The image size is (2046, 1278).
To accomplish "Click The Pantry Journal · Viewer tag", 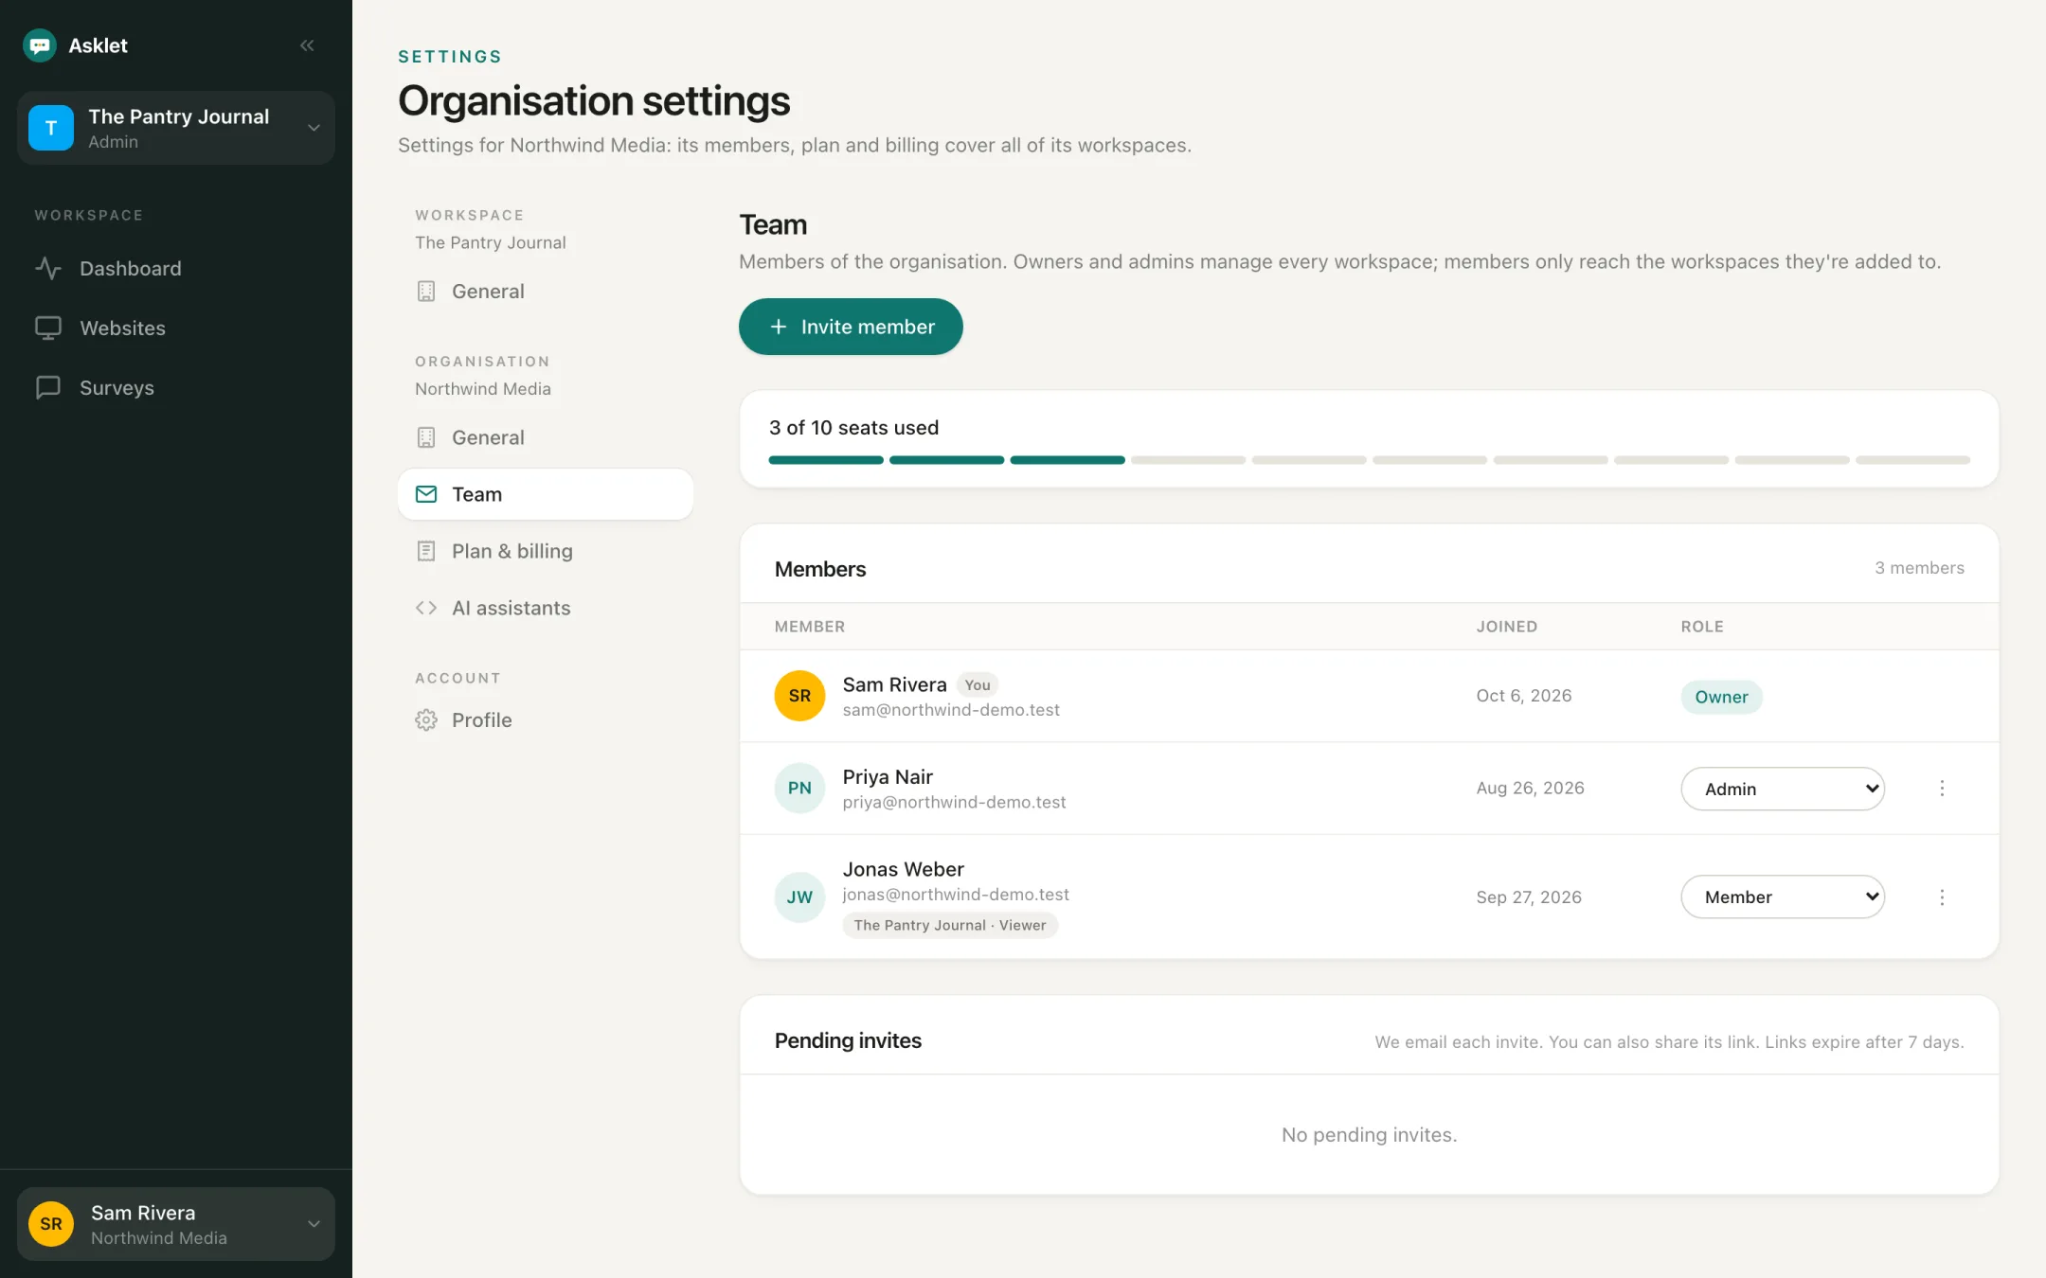I will point(950,925).
